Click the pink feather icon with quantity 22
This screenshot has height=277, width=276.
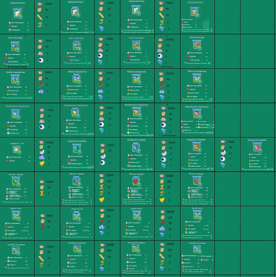tap(42, 152)
